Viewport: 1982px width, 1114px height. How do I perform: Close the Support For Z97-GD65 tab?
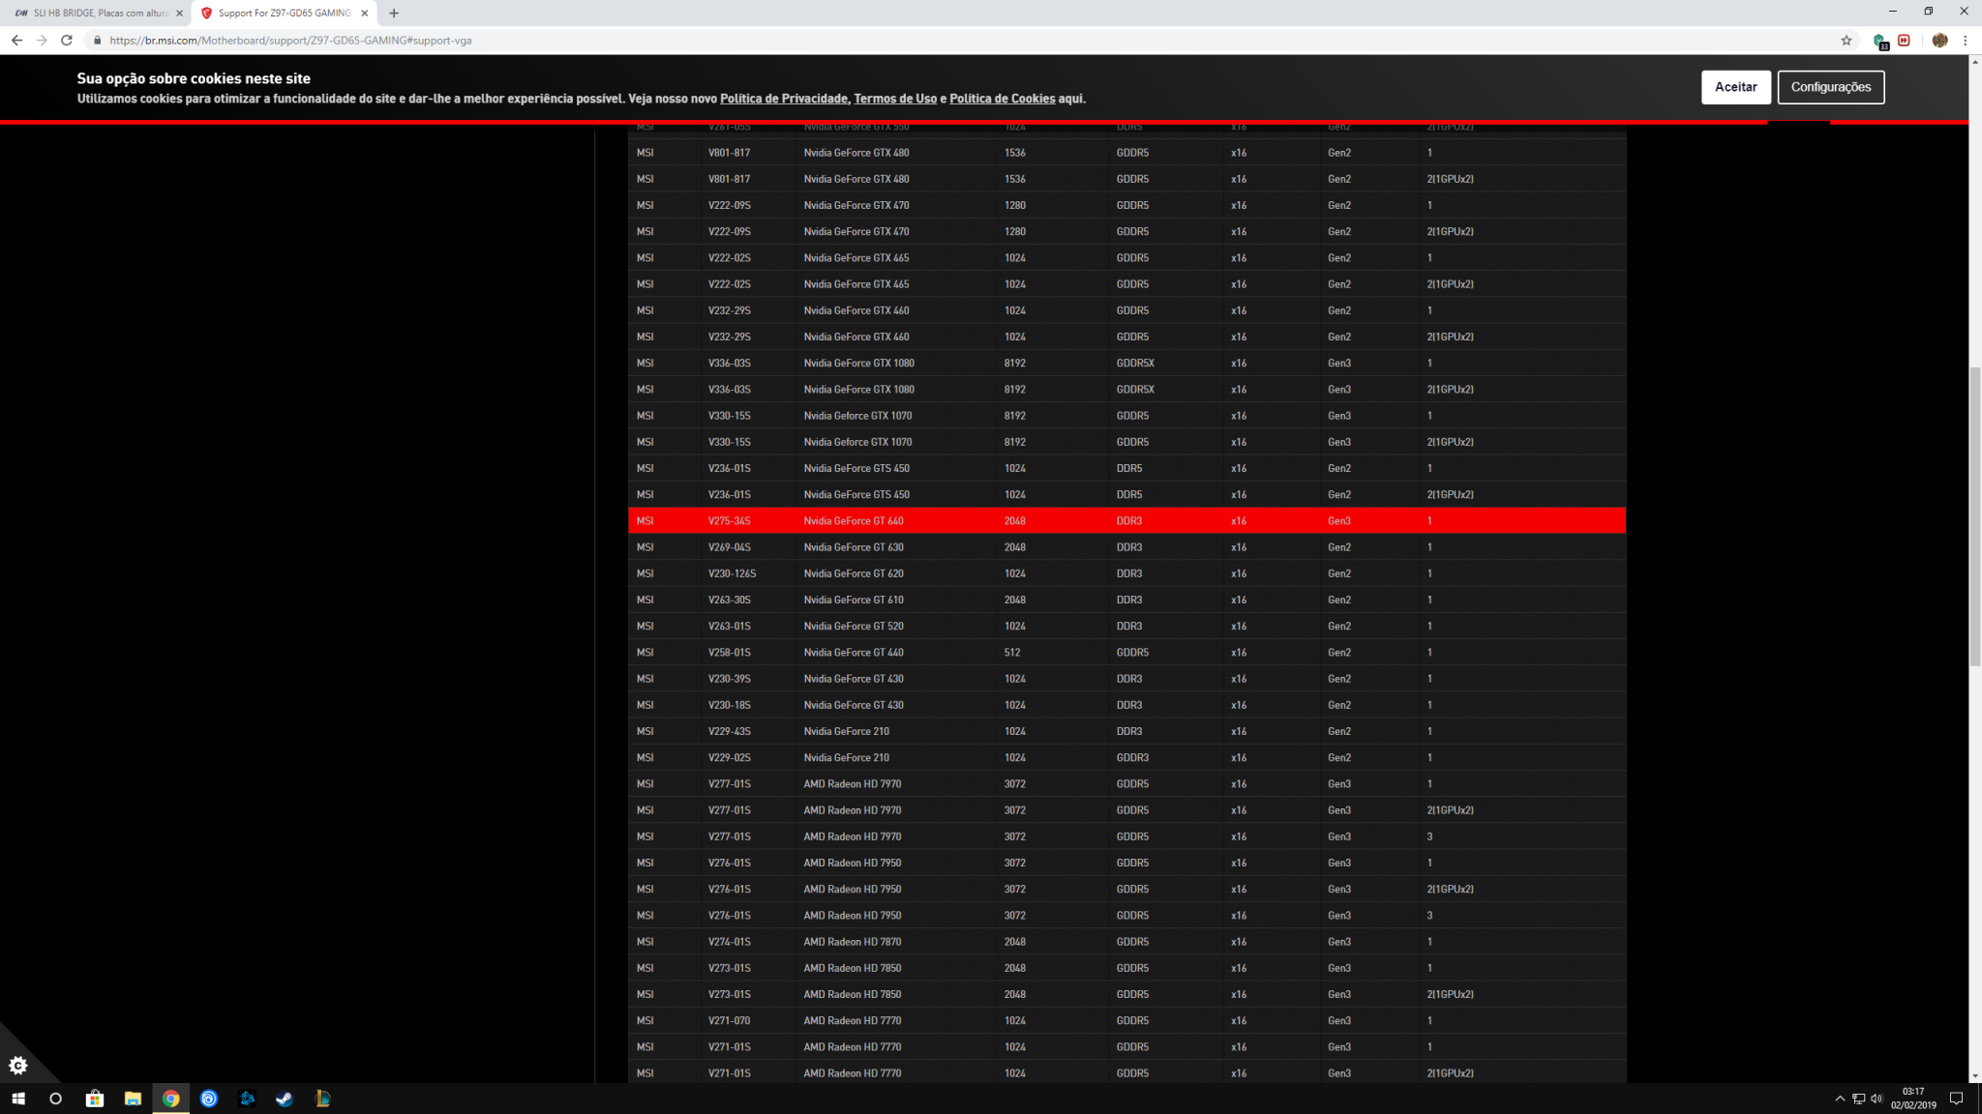(365, 13)
